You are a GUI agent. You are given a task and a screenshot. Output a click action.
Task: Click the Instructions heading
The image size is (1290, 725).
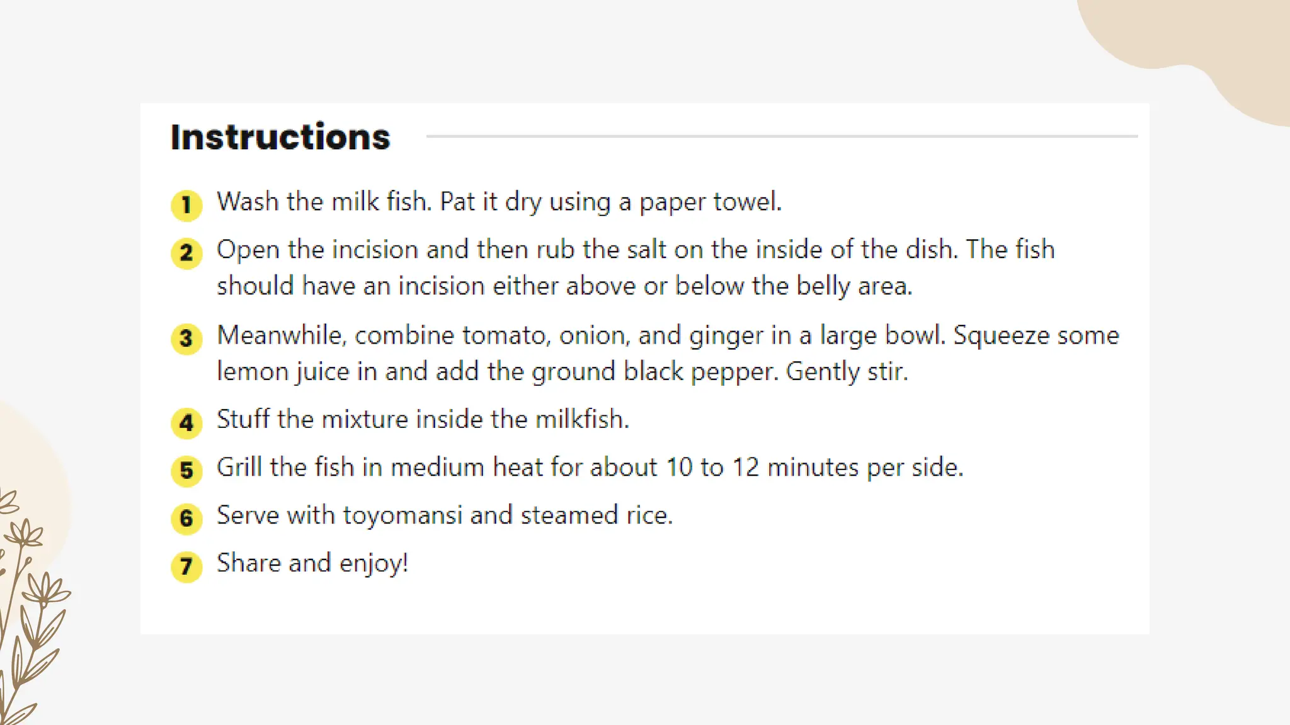click(x=280, y=137)
